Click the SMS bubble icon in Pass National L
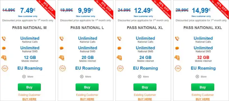The width and height of the screenshot is (229, 101). point(62,48)
